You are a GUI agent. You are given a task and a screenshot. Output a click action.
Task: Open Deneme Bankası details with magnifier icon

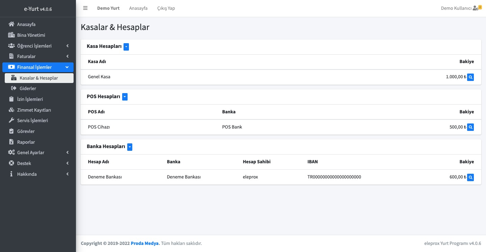(x=470, y=177)
